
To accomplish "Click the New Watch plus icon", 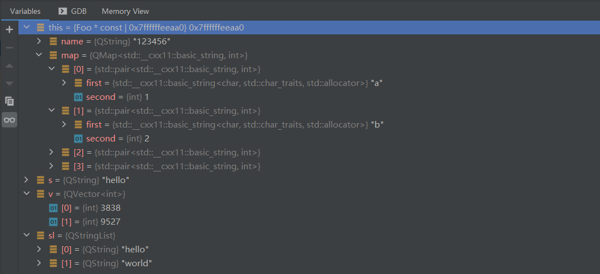I will tap(9, 29).
